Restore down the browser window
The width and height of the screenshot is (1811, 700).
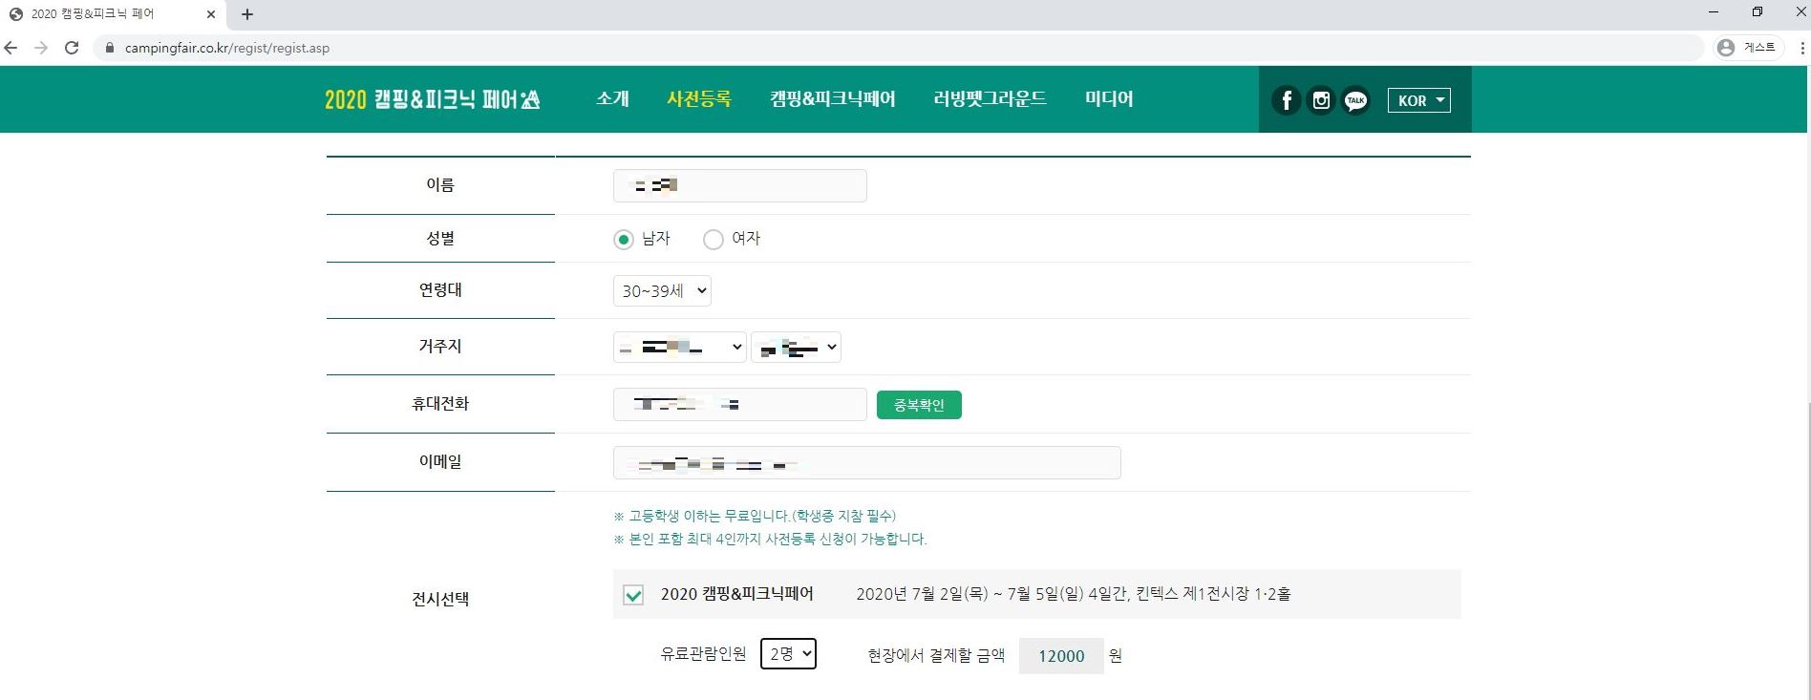(x=1758, y=11)
